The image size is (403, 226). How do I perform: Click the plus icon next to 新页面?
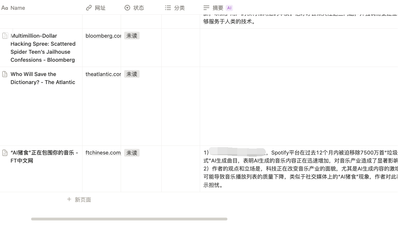point(69,199)
